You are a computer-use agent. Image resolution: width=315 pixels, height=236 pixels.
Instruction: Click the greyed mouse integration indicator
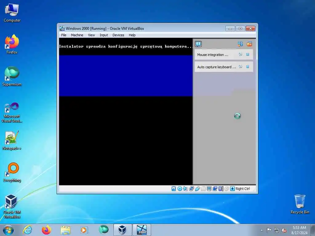point(227,189)
